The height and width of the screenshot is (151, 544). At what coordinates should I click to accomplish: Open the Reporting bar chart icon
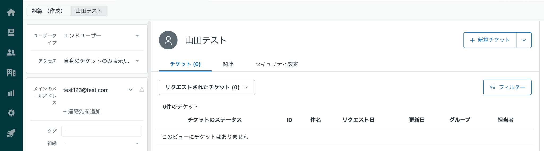(x=11, y=93)
